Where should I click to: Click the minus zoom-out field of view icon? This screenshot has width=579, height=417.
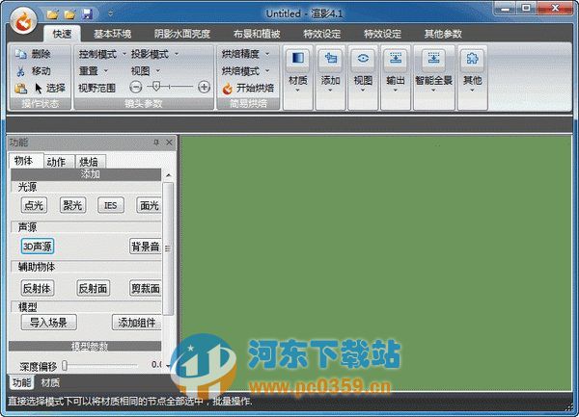pos(136,88)
